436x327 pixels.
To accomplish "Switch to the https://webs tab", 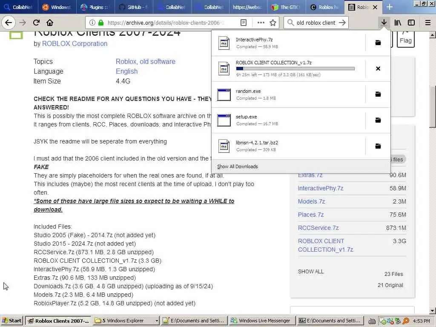I will pos(248,7).
